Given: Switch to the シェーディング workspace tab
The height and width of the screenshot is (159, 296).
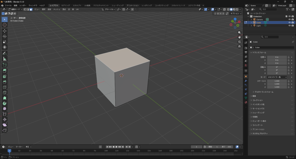Looking at the screenshot, I should pos(117,5).
